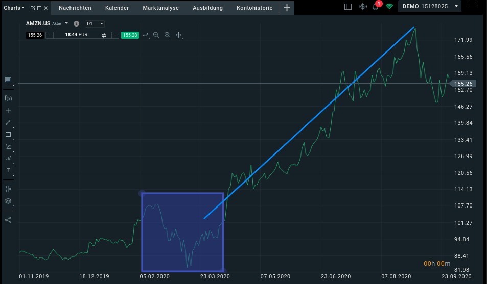Maximize the Charts panel
This screenshot has width=487, height=284.
39,8
